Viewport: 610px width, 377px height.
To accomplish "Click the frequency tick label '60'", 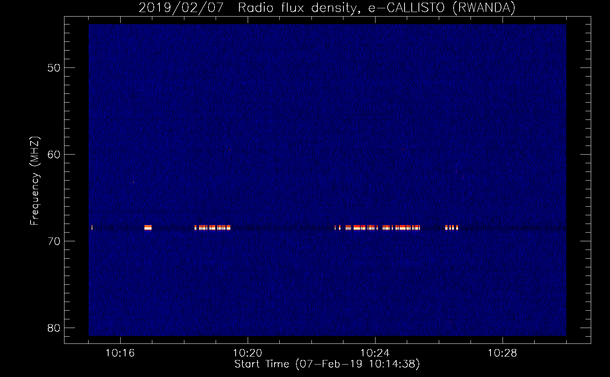I will [54, 155].
